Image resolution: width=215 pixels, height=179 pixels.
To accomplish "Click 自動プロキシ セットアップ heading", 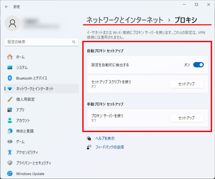I will tap(105, 51).
